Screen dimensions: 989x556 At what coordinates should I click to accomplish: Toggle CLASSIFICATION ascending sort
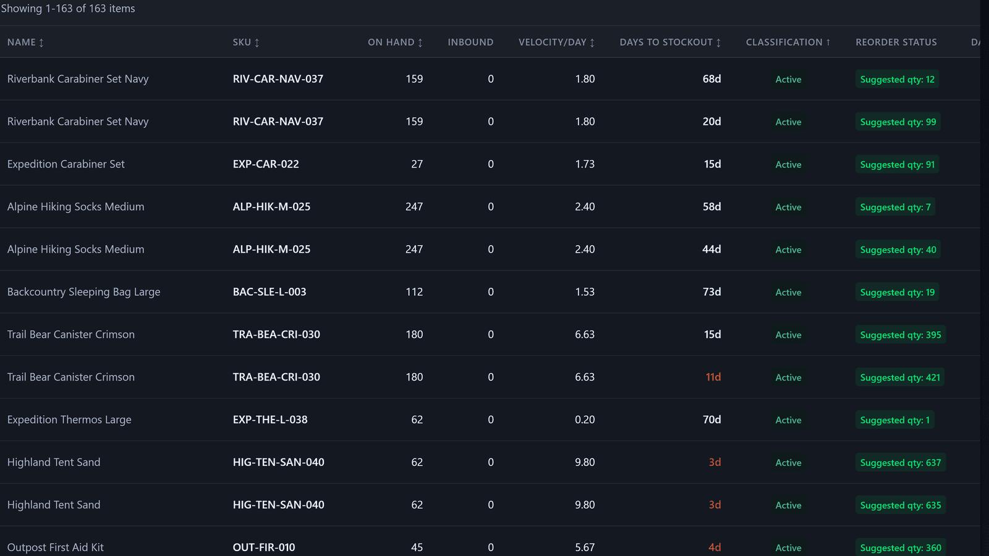pos(788,42)
